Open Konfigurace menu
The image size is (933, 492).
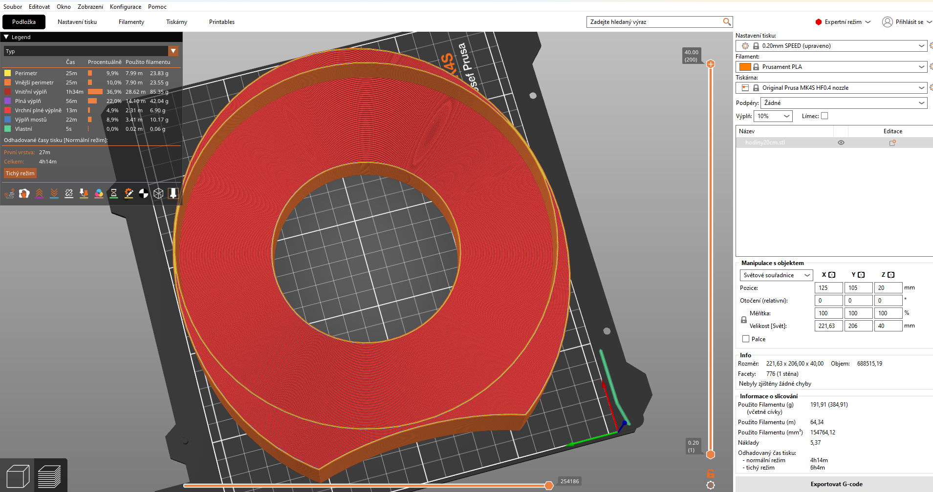coord(126,7)
